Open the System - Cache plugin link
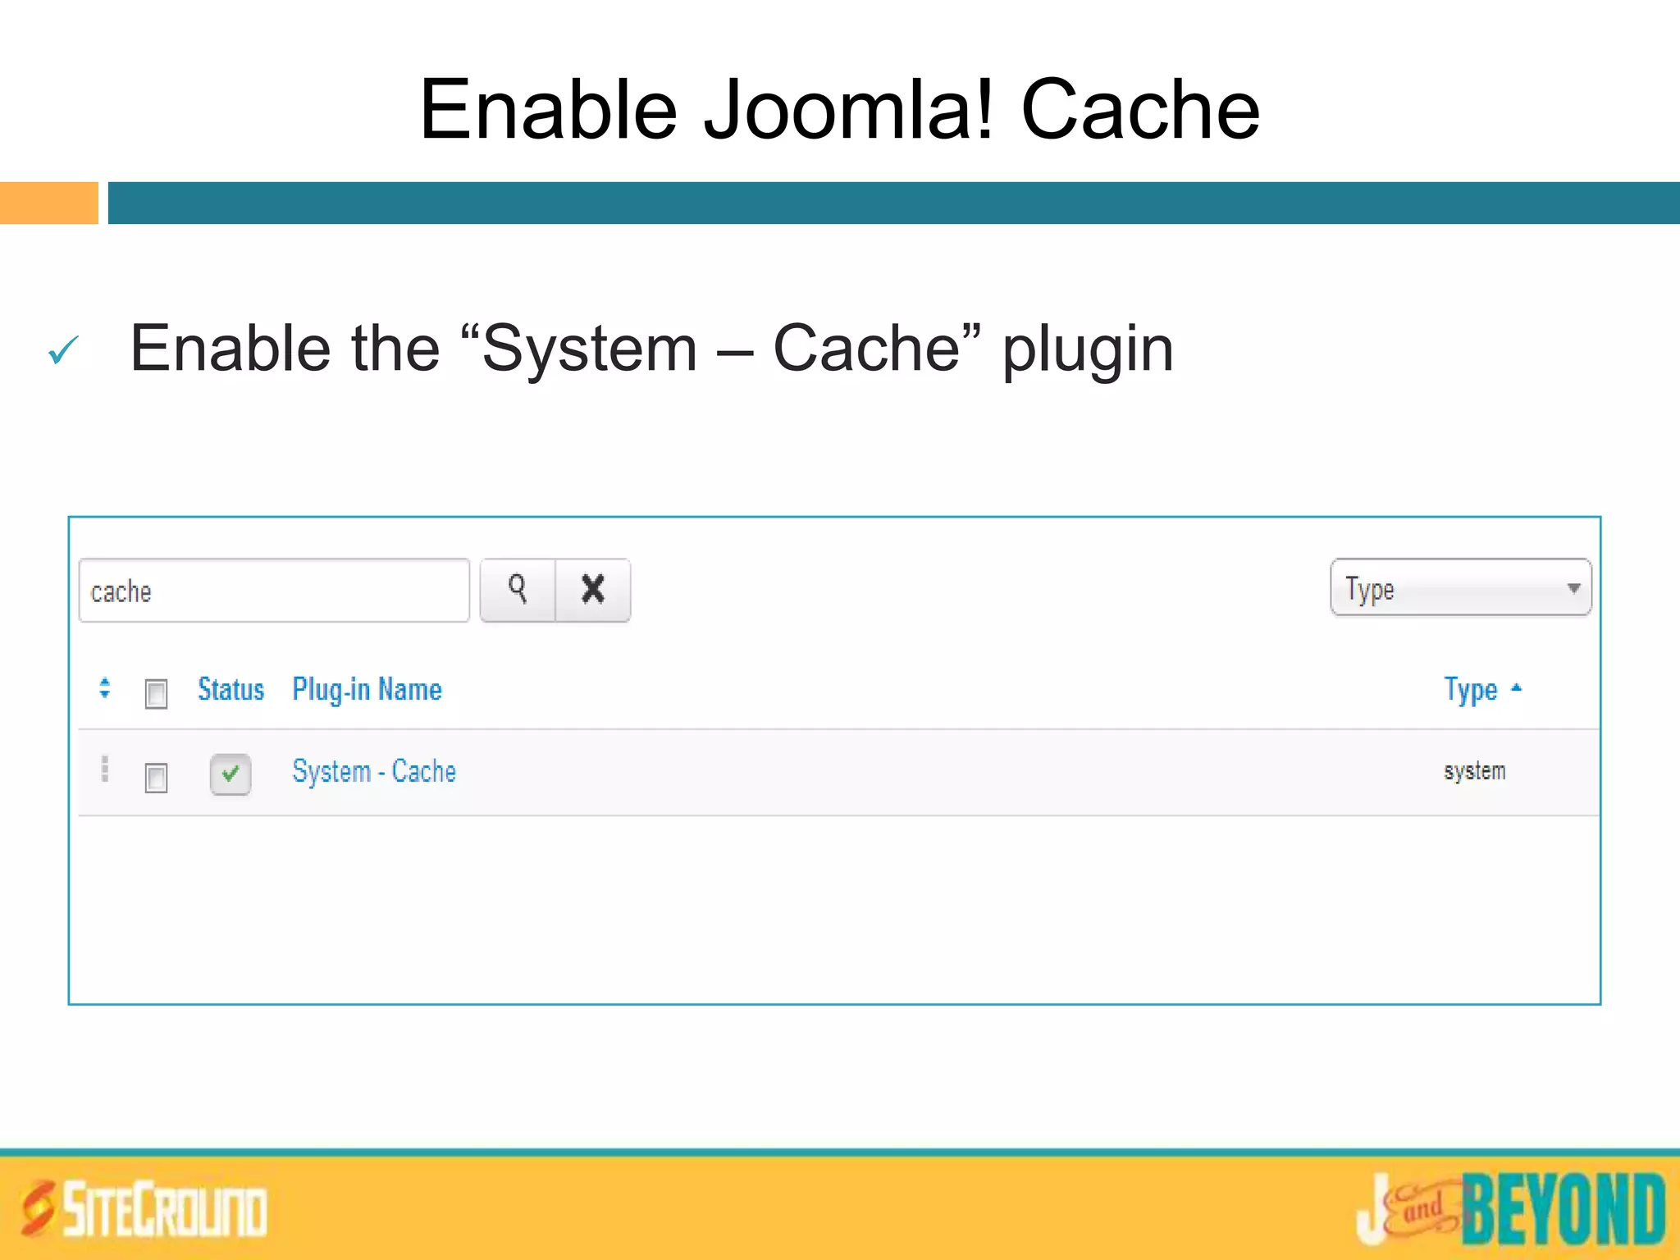 (374, 771)
